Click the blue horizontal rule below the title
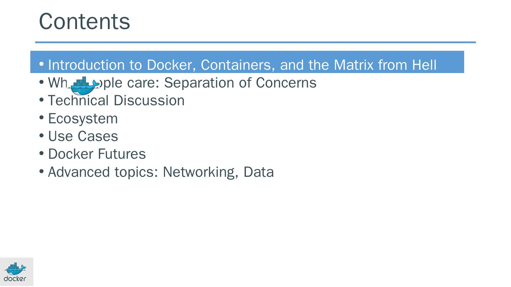Screen dimensions: 511x287 tap(255, 43)
